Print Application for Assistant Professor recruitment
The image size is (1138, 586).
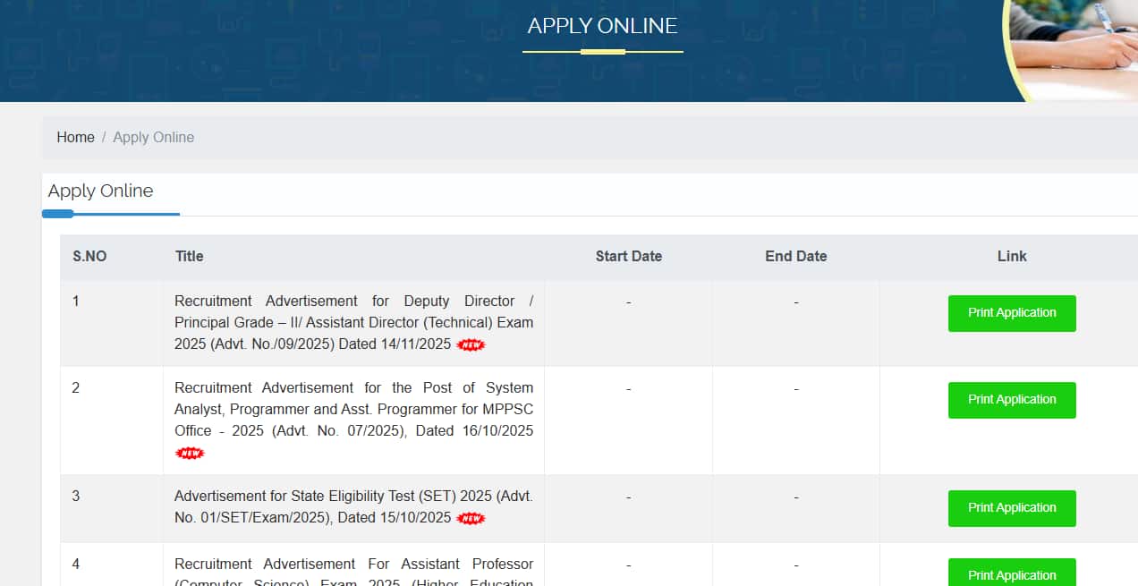pyautogui.click(x=1011, y=573)
